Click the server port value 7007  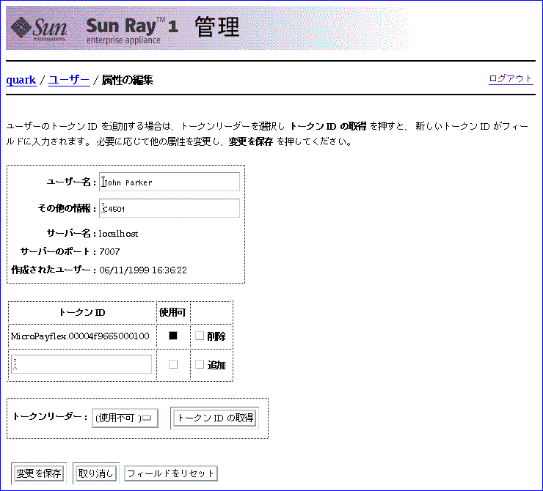click(109, 251)
